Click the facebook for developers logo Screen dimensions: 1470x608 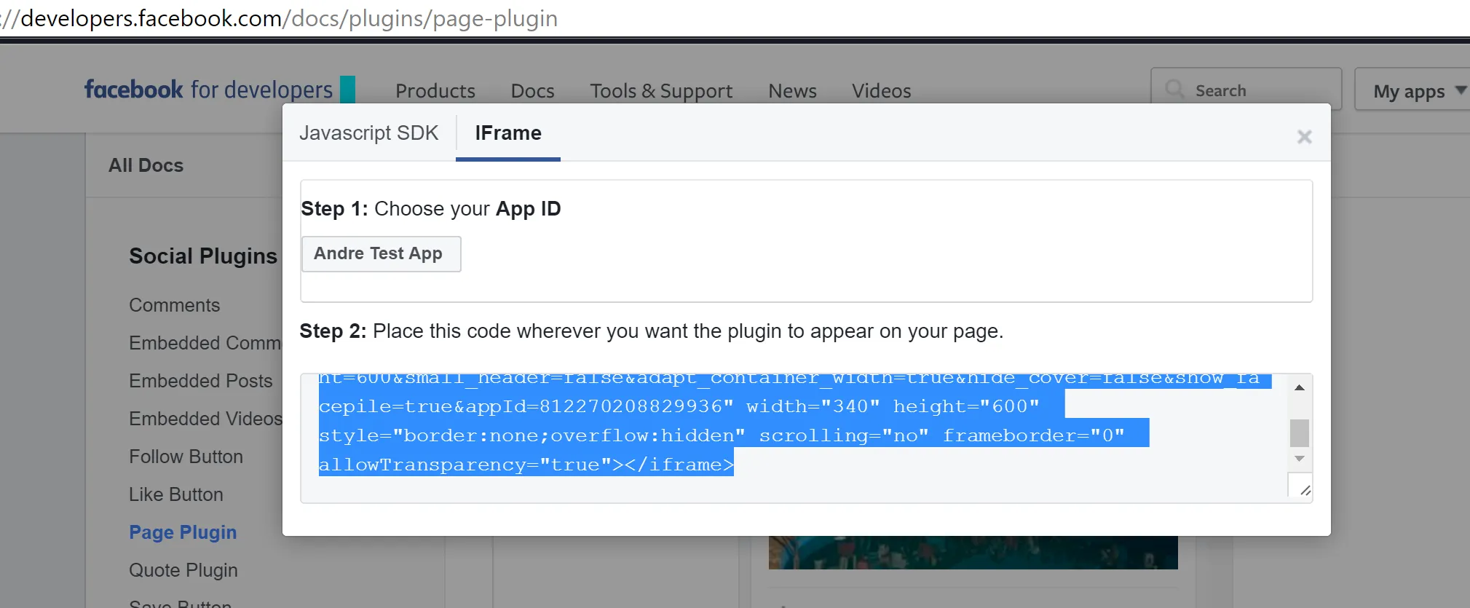(x=209, y=90)
